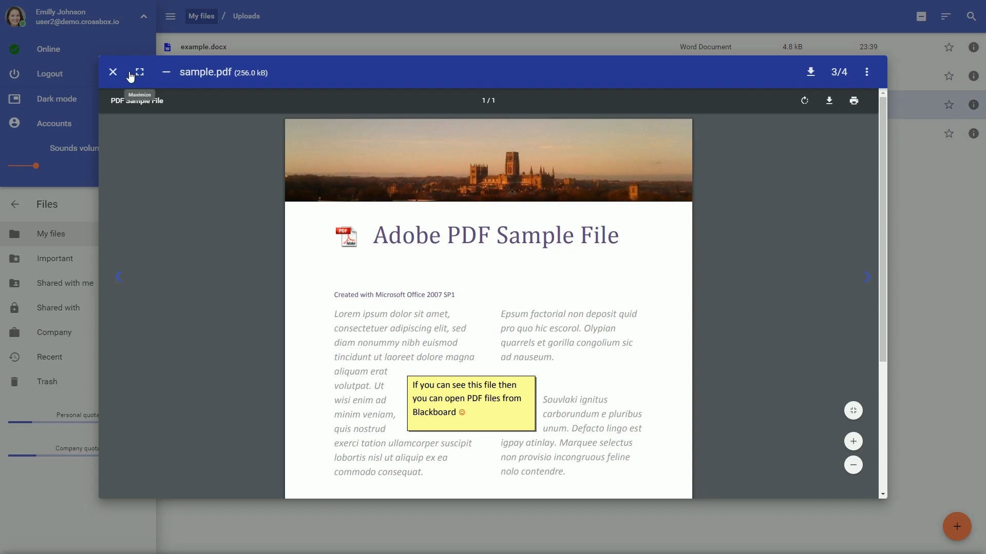Show info for the fourth row file
The image size is (986, 554).
tap(974, 133)
